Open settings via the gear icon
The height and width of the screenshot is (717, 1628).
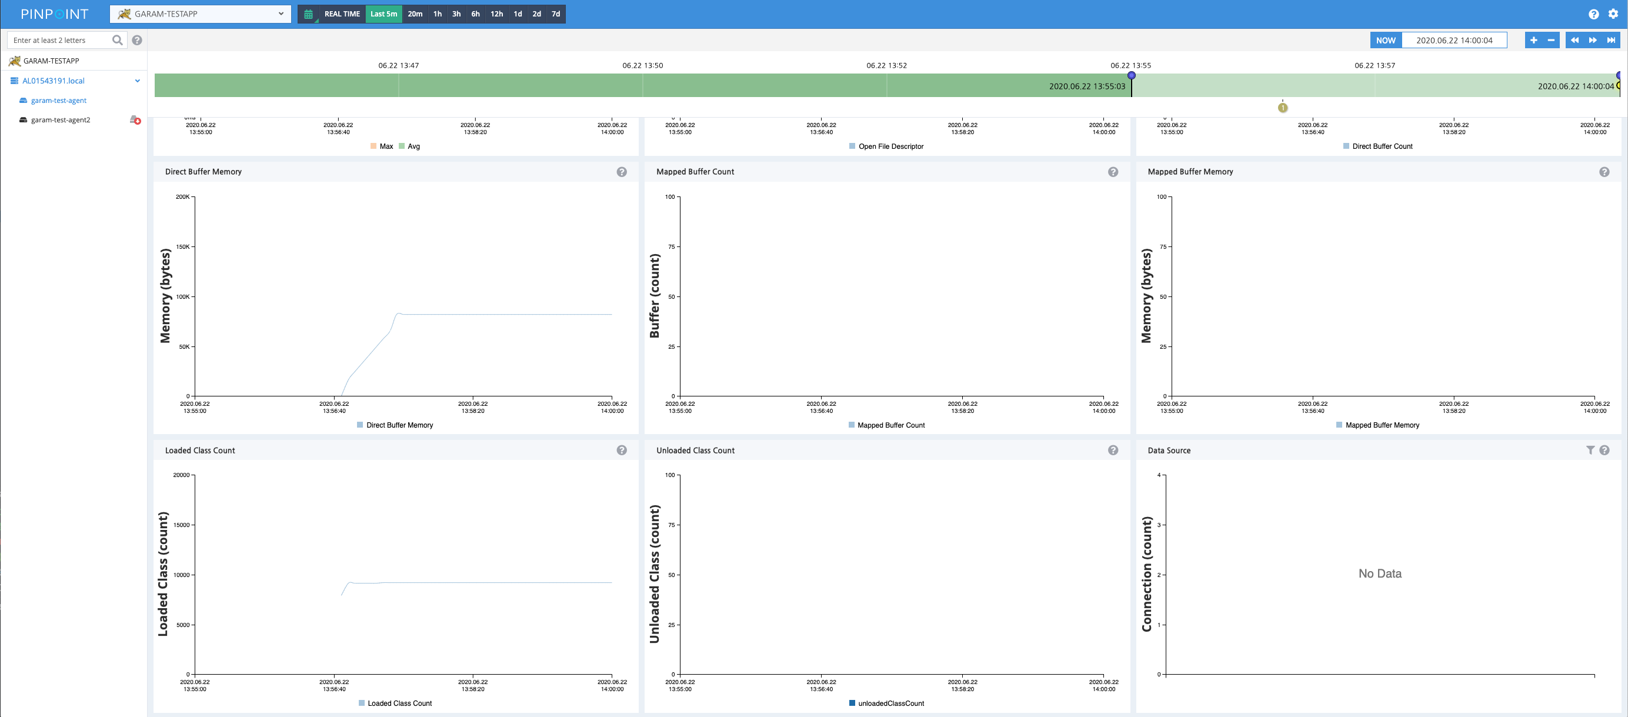(1614, 14)
